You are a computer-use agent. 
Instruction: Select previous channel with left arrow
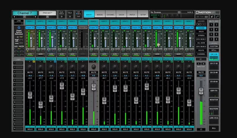[x=14, y=17]
